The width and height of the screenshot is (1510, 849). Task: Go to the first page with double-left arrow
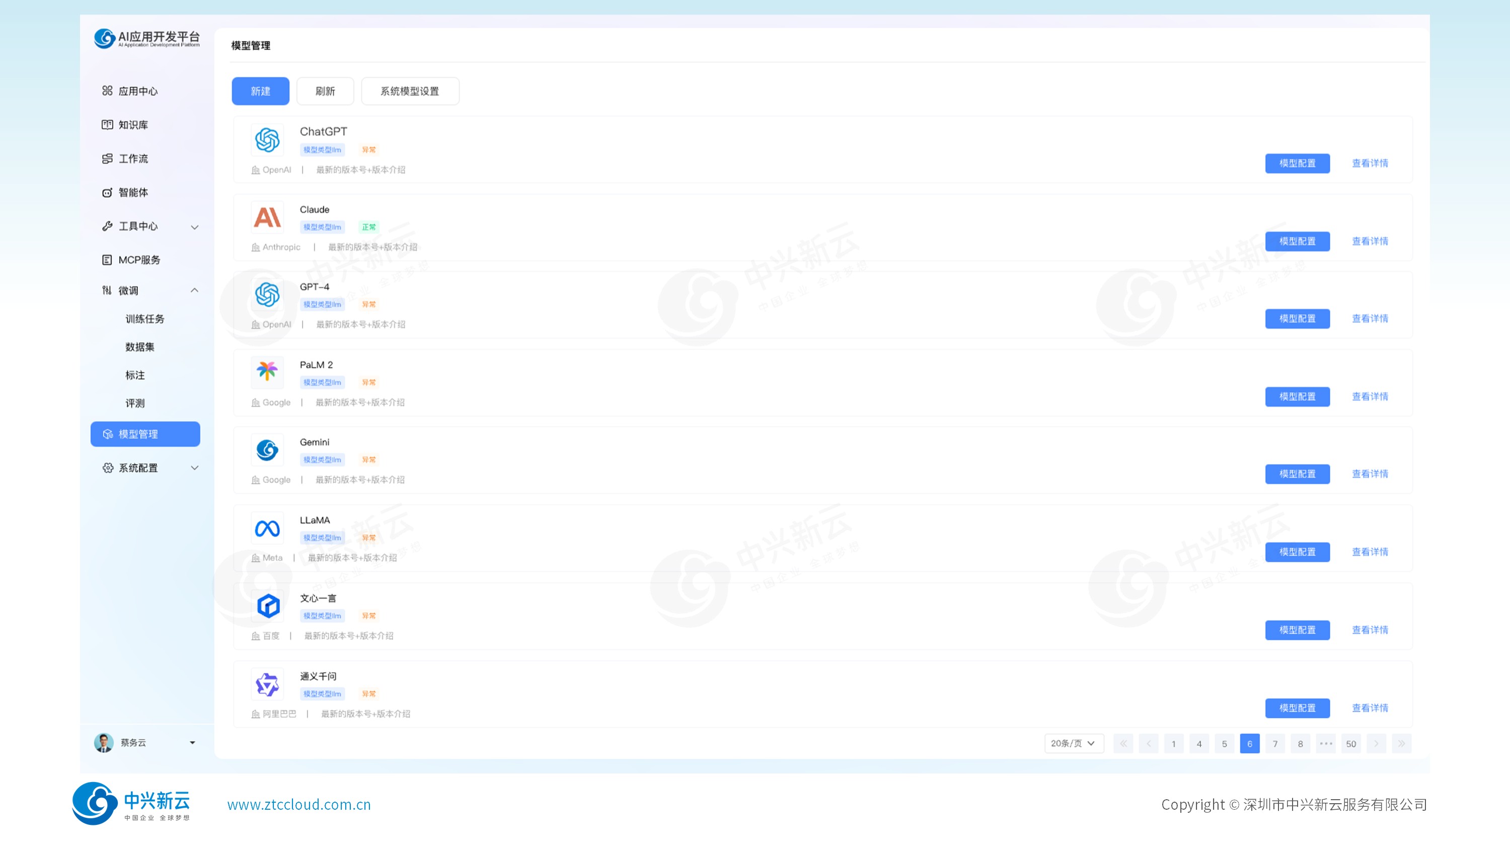1123,743
